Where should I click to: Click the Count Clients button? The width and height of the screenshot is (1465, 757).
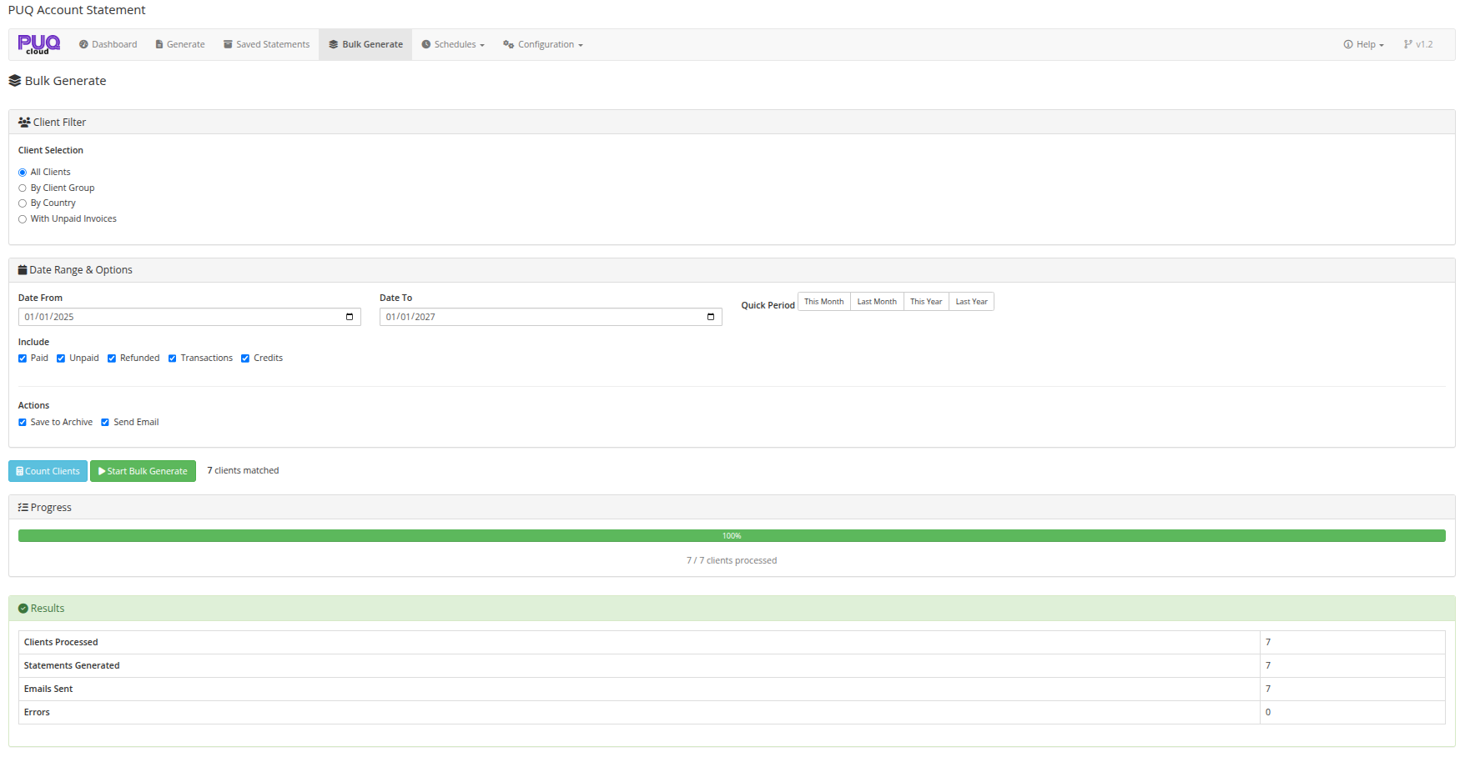48,471
